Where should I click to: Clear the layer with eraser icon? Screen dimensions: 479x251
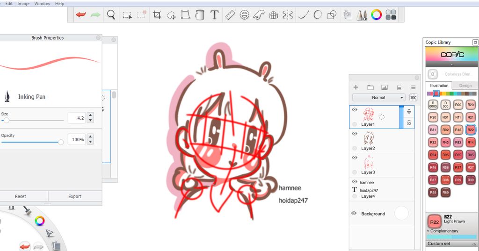click(399, 87)
